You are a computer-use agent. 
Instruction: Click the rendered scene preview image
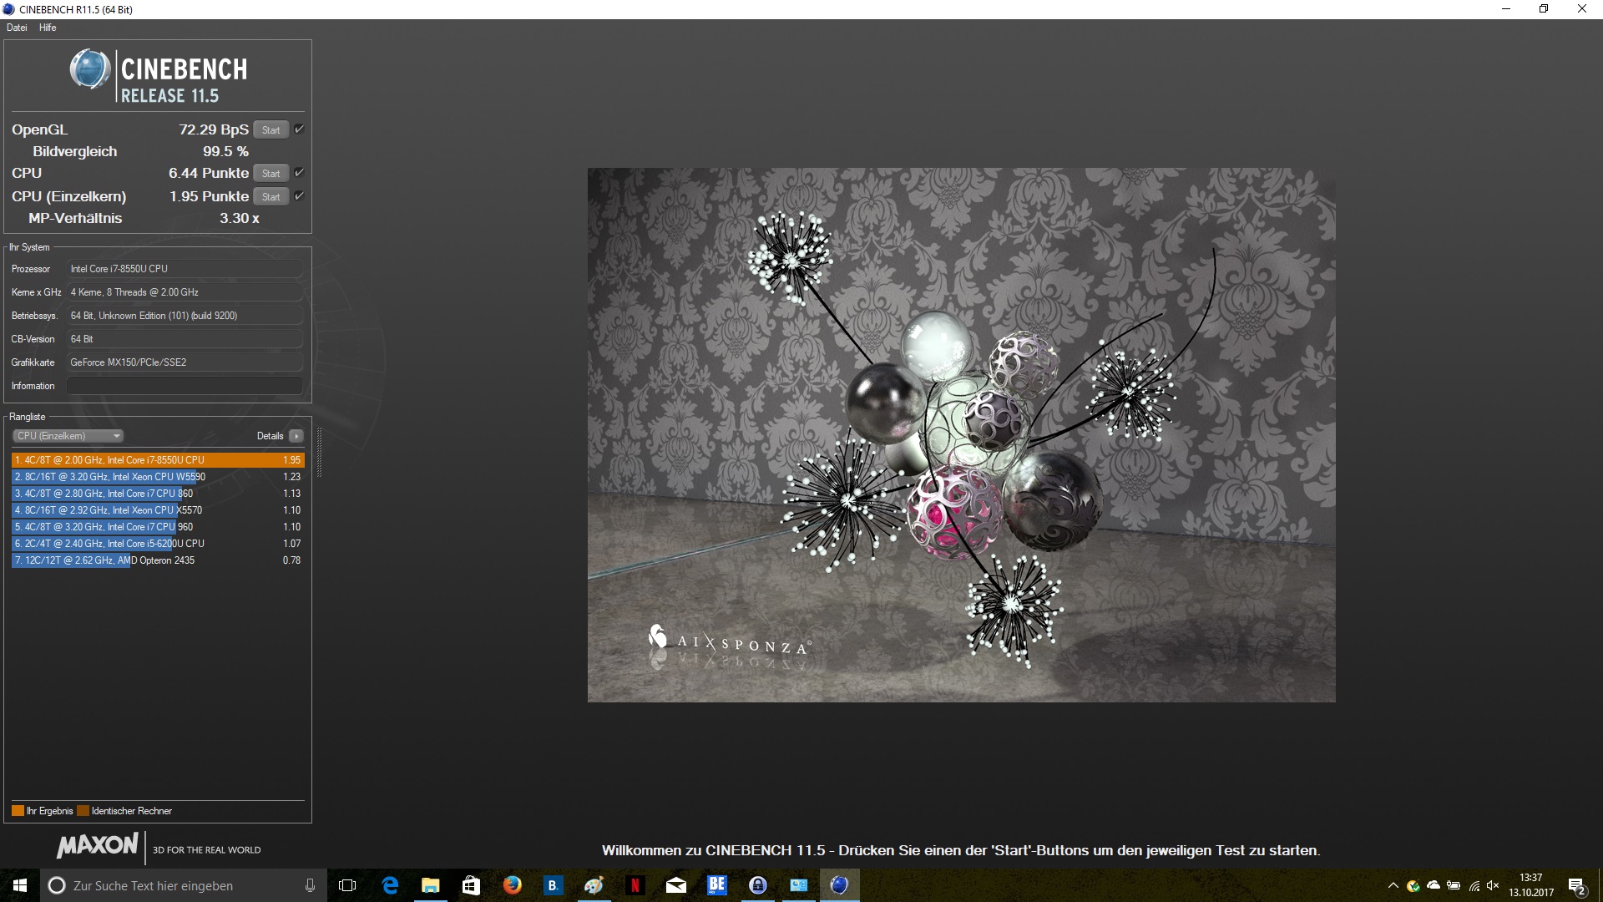click(961, 435)
